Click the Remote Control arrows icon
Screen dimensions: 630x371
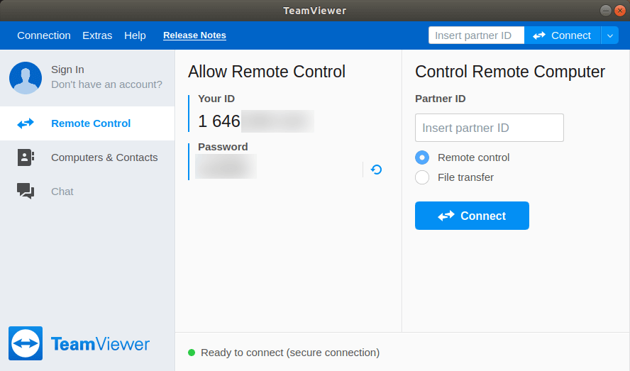[x=26, y=123]
